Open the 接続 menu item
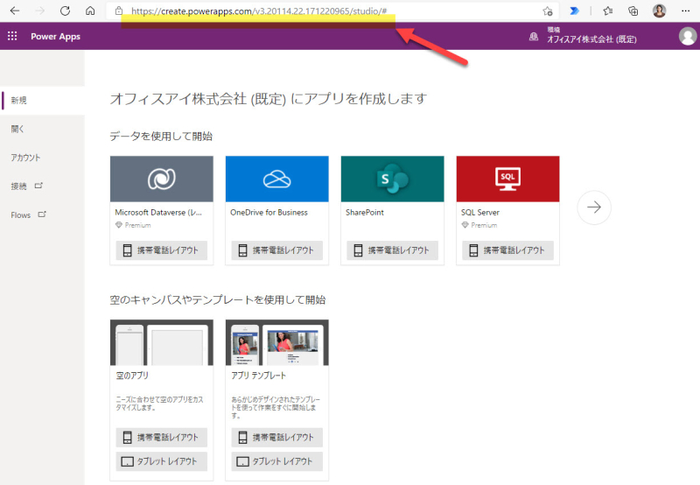 pyautogui.click(x=42, y=186)
